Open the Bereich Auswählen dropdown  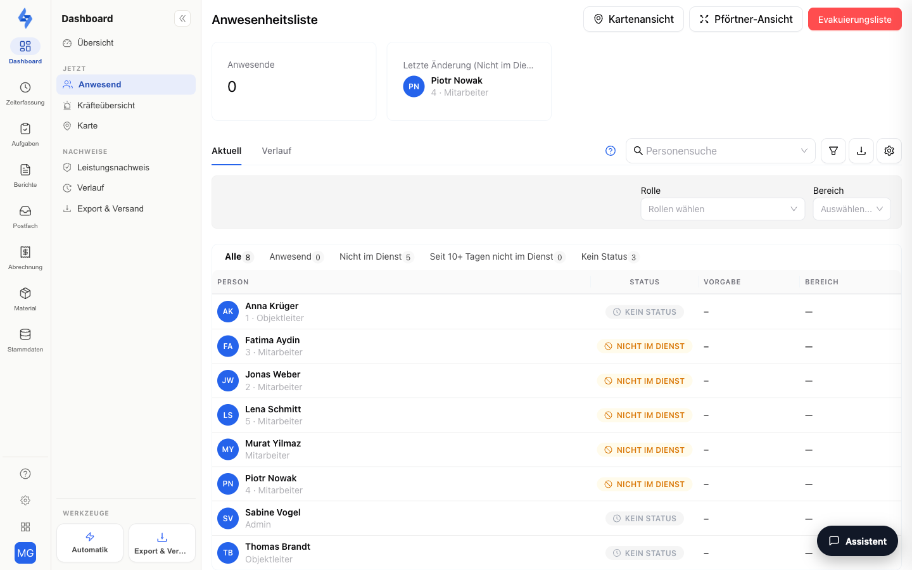pos(852,209)
